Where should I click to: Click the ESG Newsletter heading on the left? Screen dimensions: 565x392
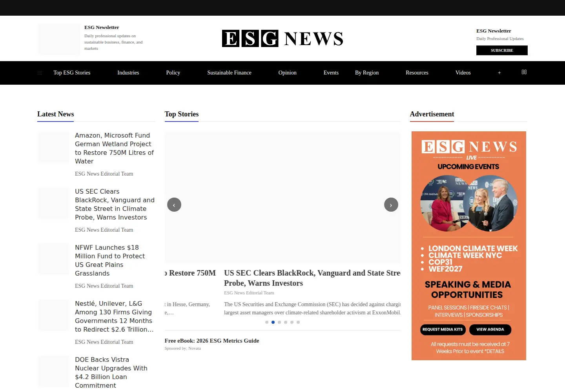pos(102,27)
